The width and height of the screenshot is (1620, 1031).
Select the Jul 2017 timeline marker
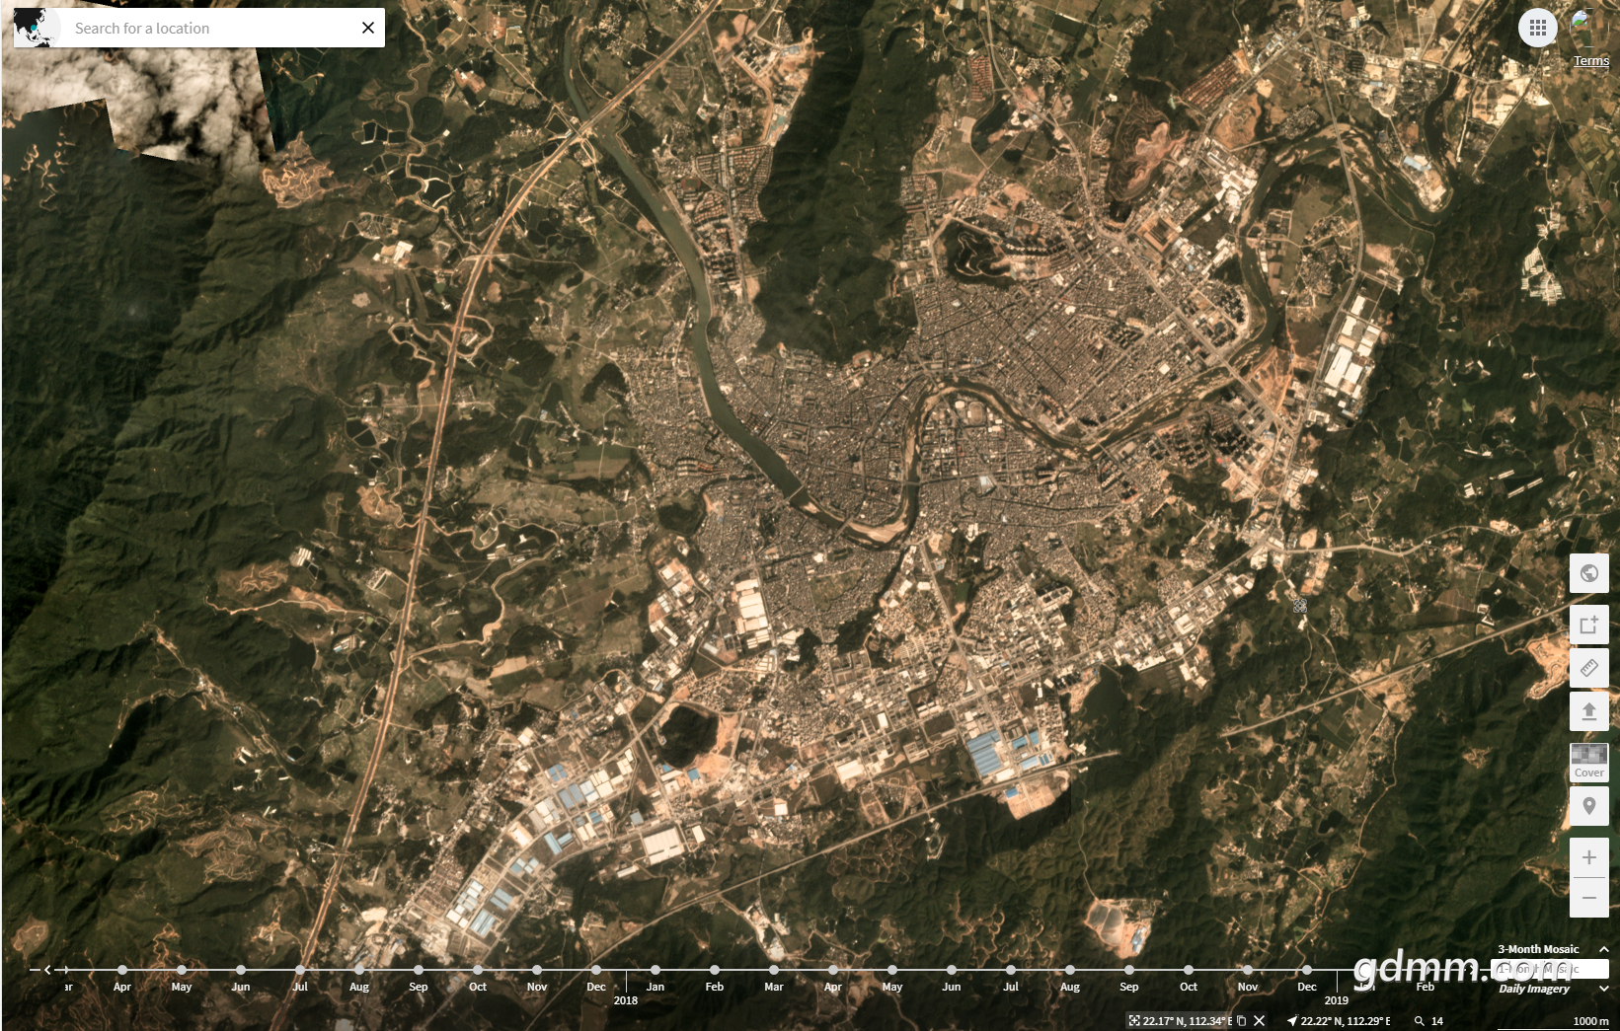point(300,970)
